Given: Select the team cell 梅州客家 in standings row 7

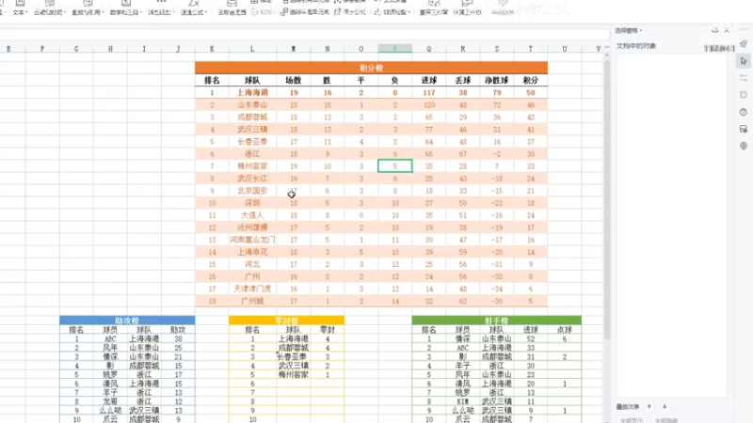Looking at the screenshot, I should (252, 166).
